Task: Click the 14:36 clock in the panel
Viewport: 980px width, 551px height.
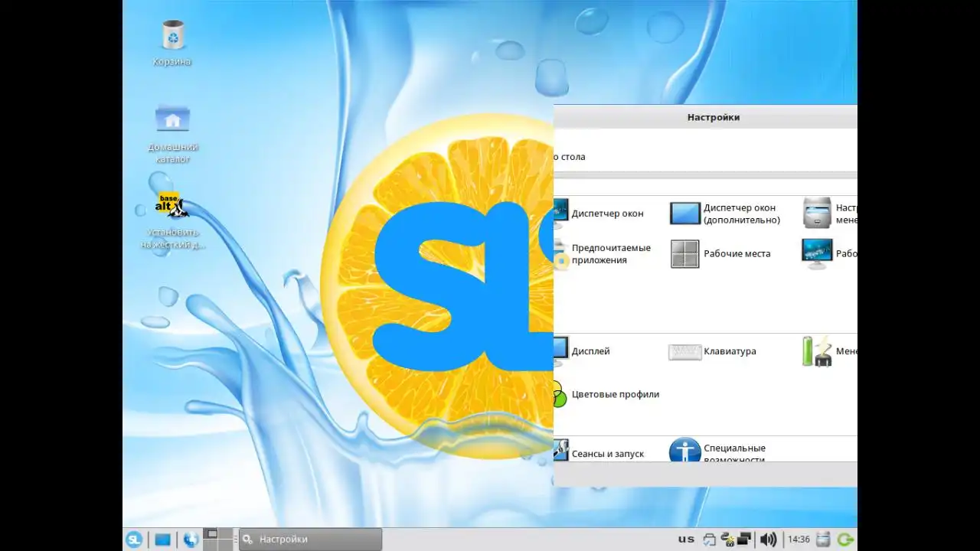Action: 799,540
